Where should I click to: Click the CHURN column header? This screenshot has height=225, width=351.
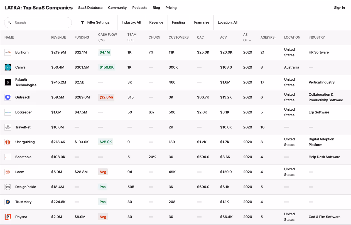[x=154, y=37]
